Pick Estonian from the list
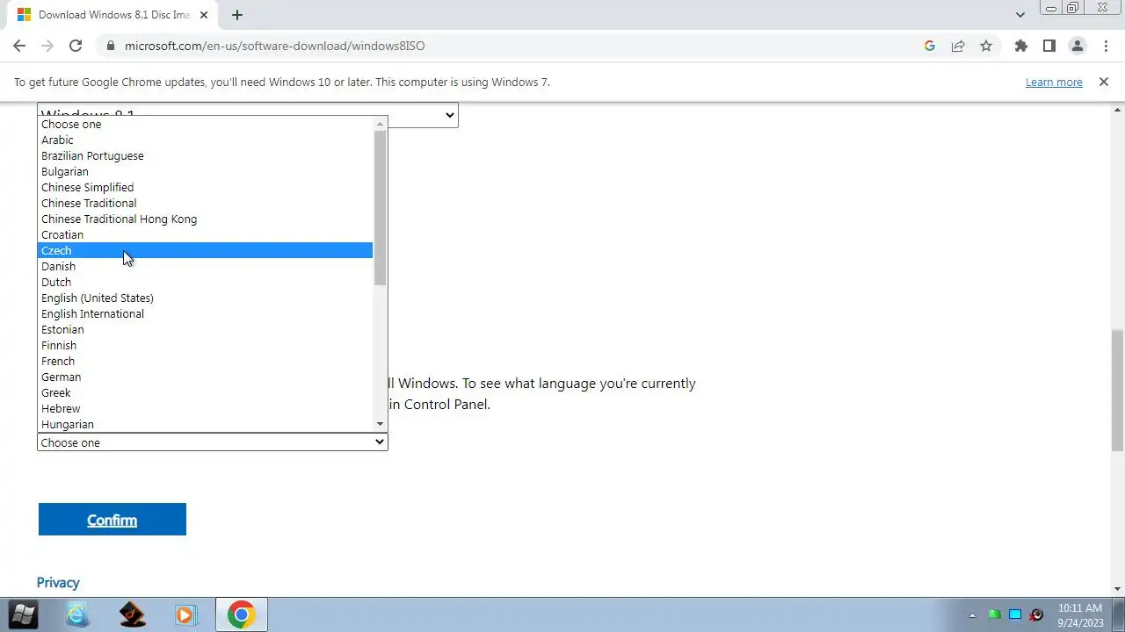 [207, 329]
